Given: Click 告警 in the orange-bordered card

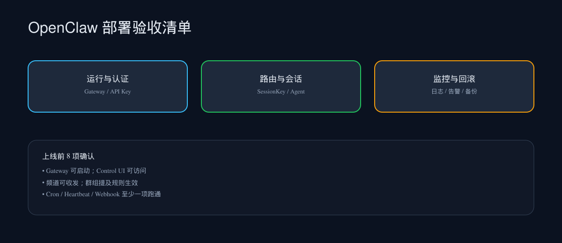Looking at the screenshot, I should pos(454,92).
